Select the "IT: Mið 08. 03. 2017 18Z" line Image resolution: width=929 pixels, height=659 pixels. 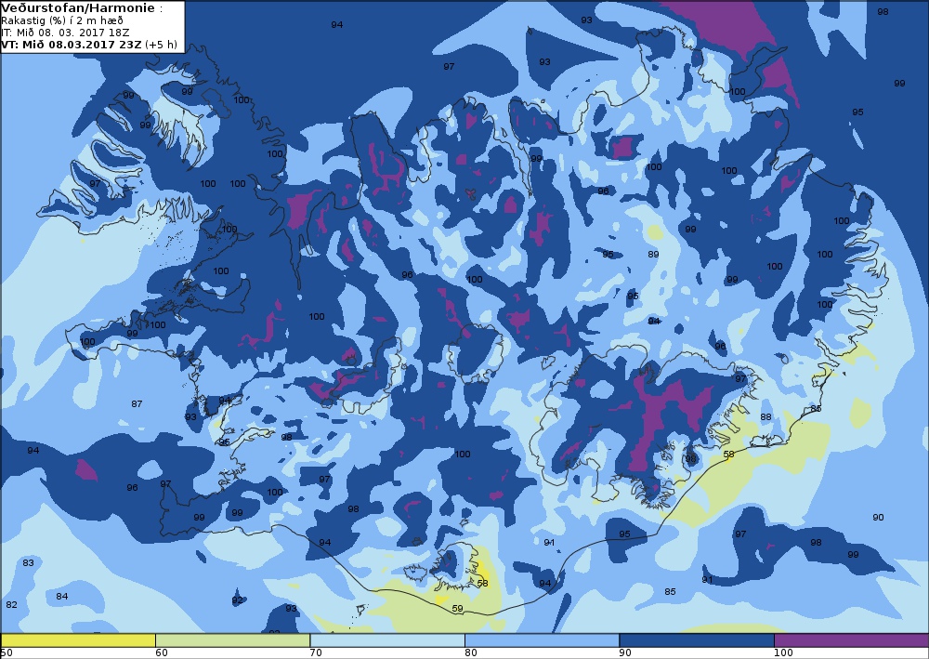tap(65, 33)
